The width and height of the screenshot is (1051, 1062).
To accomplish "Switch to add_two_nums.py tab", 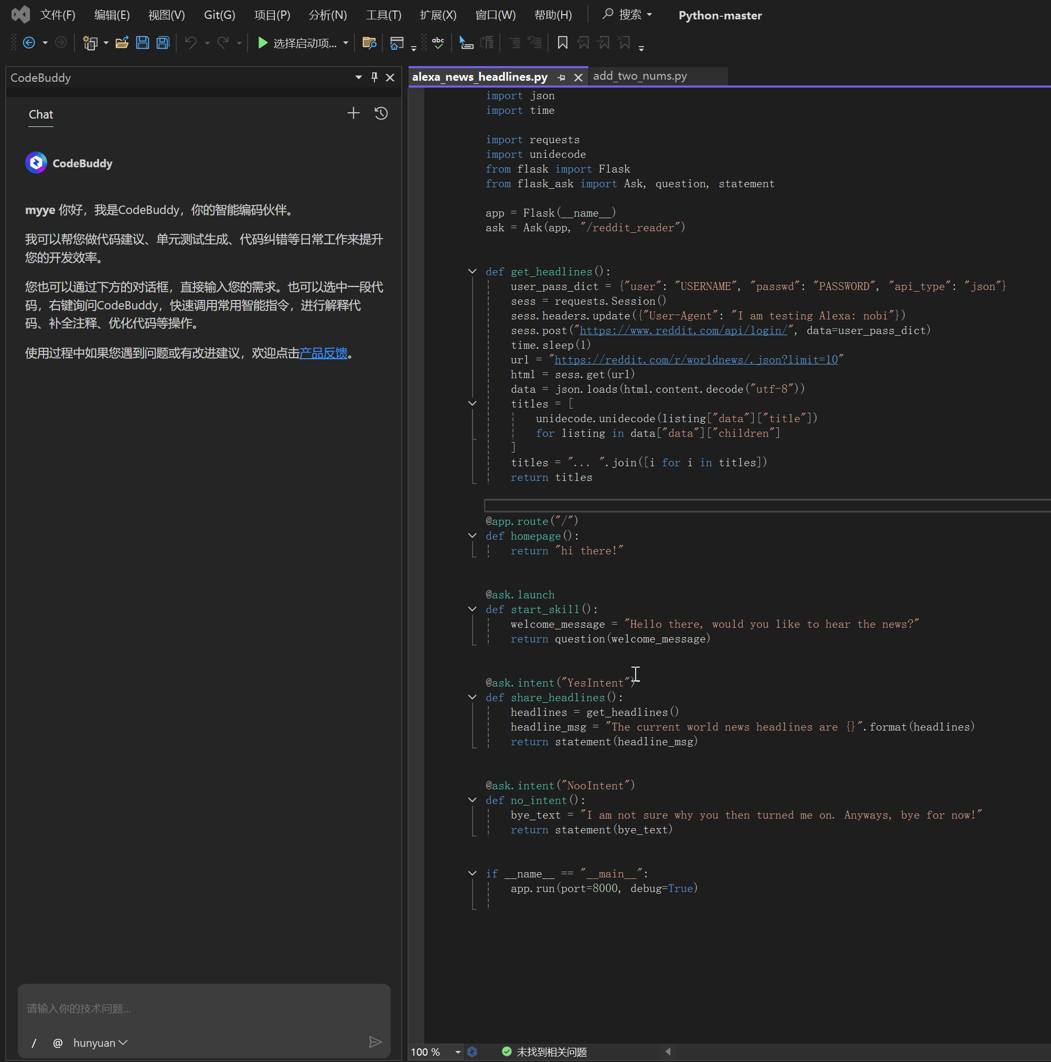I will 640,76.
